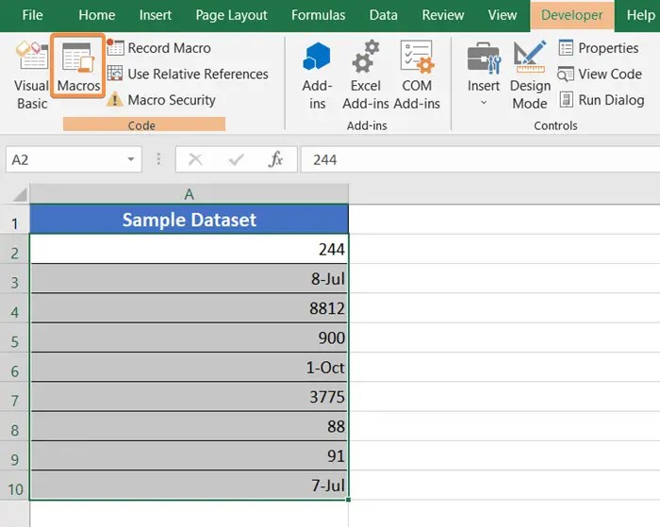Cancel the formula bar entry
The width and height of the screenshot is (660, 527).
(x=195, y=159)
